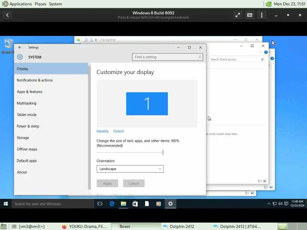Open the blank document icon on taskbar
This screenshot has height=230, width=307.
click(x=147, y=204)
